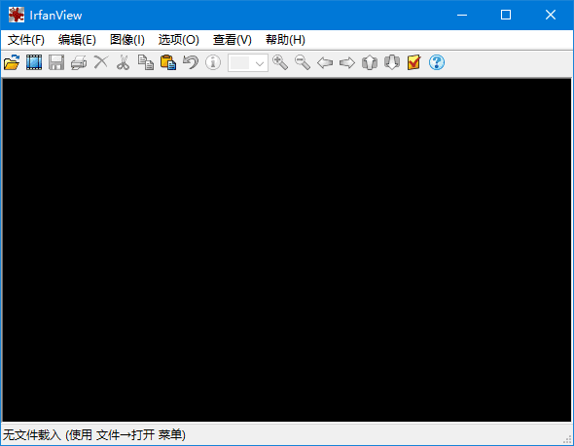The width and height of the screenshot is (574, 446).
Task: Maximize the IrfanView window
Action: (x=506, y=15)
